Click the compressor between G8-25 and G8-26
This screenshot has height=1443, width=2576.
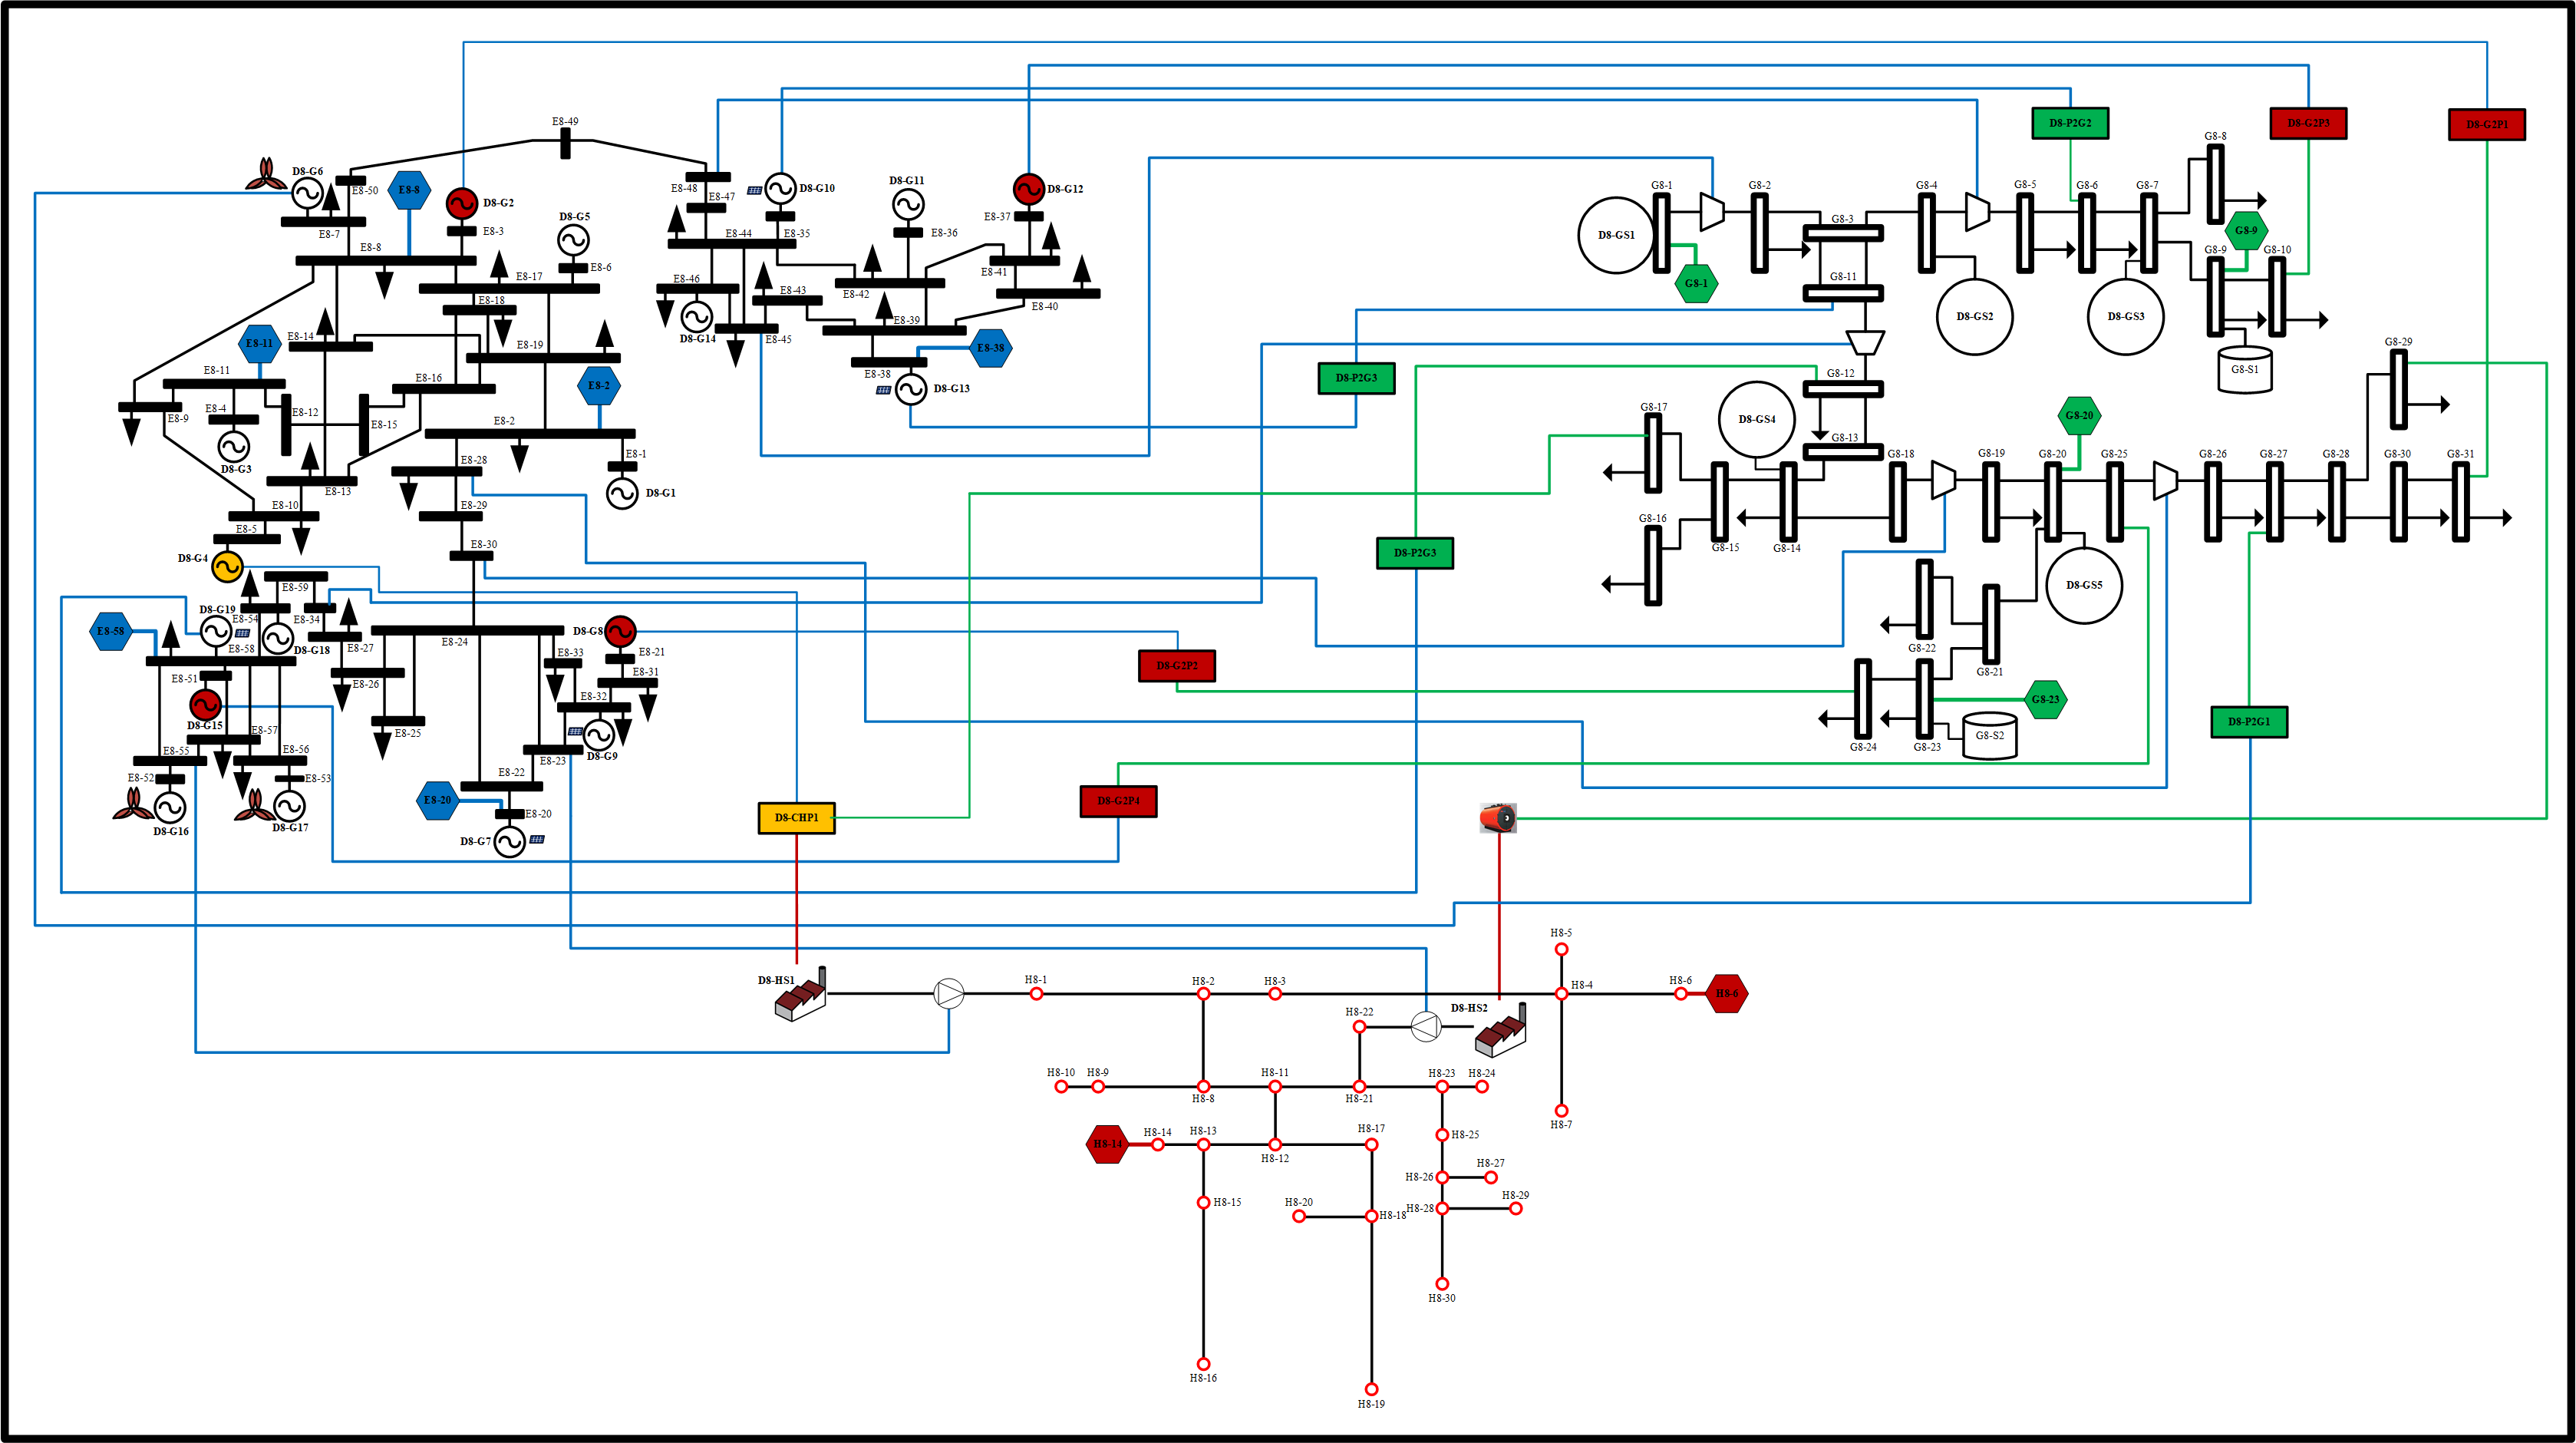(x=2165, y=480)
